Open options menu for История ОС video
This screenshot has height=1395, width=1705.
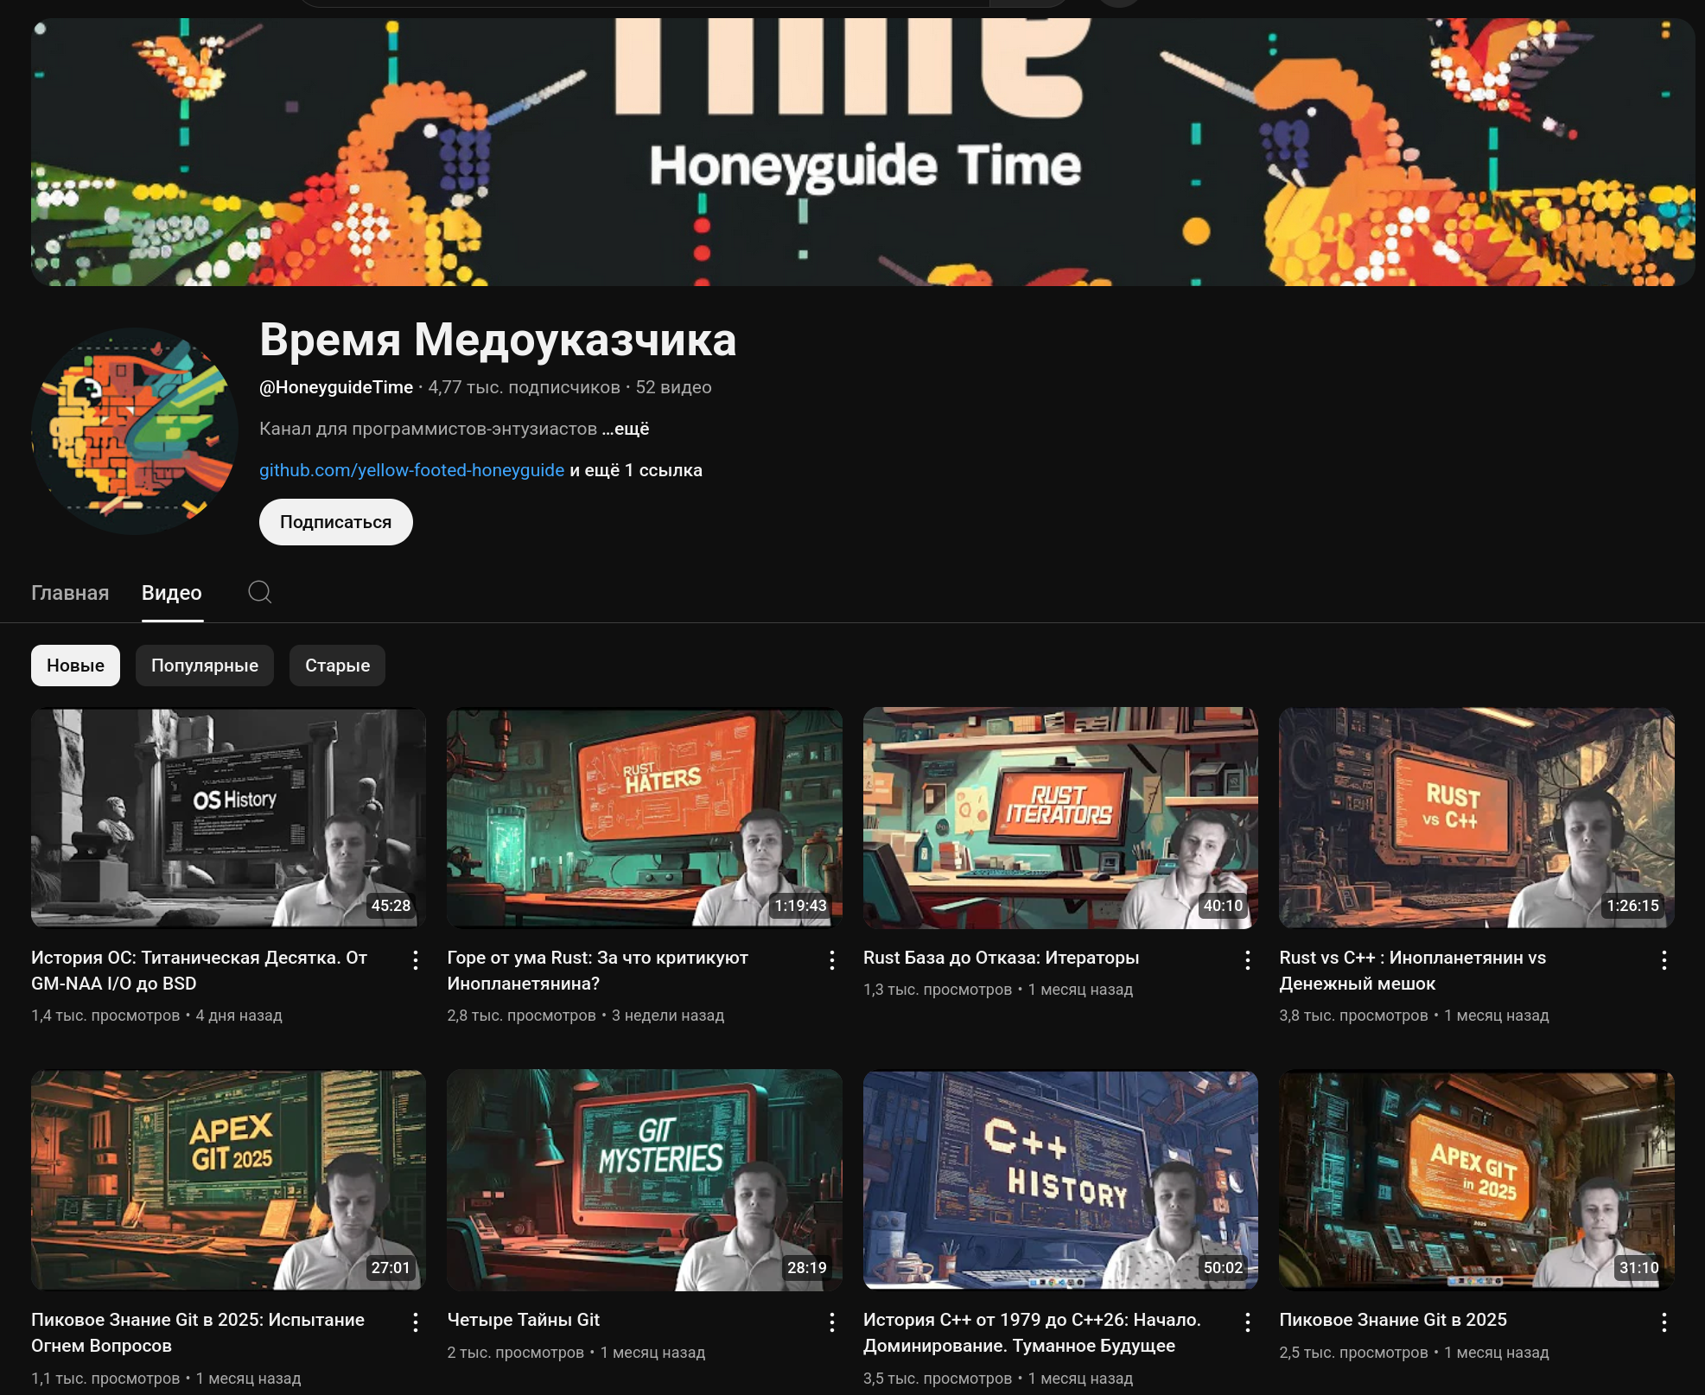[x=416, y=959]
